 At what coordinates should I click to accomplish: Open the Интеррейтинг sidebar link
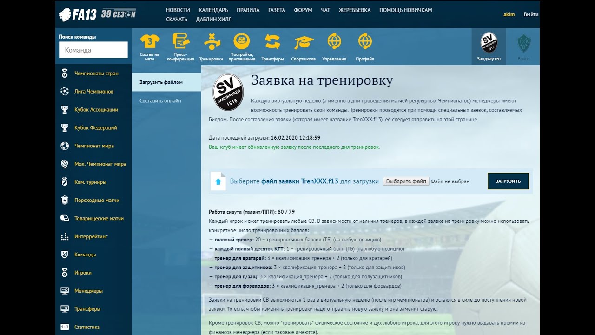91,236
